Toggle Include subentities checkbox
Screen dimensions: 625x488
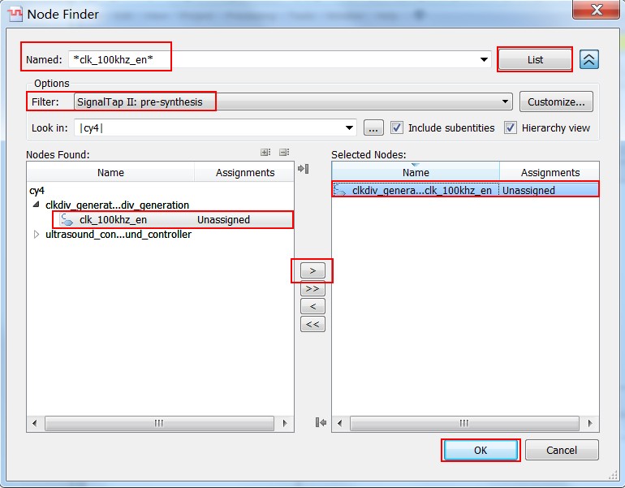[397, 127]
